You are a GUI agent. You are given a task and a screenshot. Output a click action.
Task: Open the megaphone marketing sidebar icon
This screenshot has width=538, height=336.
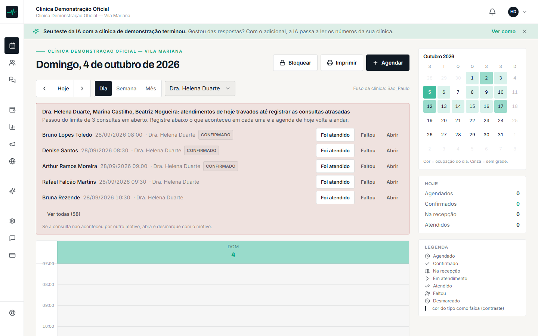coord(12,144)
